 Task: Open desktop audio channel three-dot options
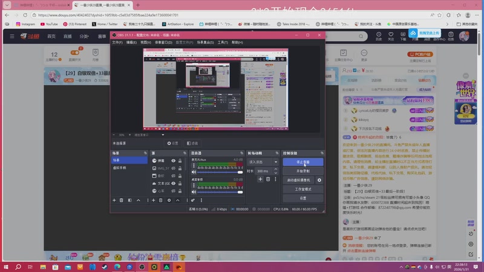194,186
